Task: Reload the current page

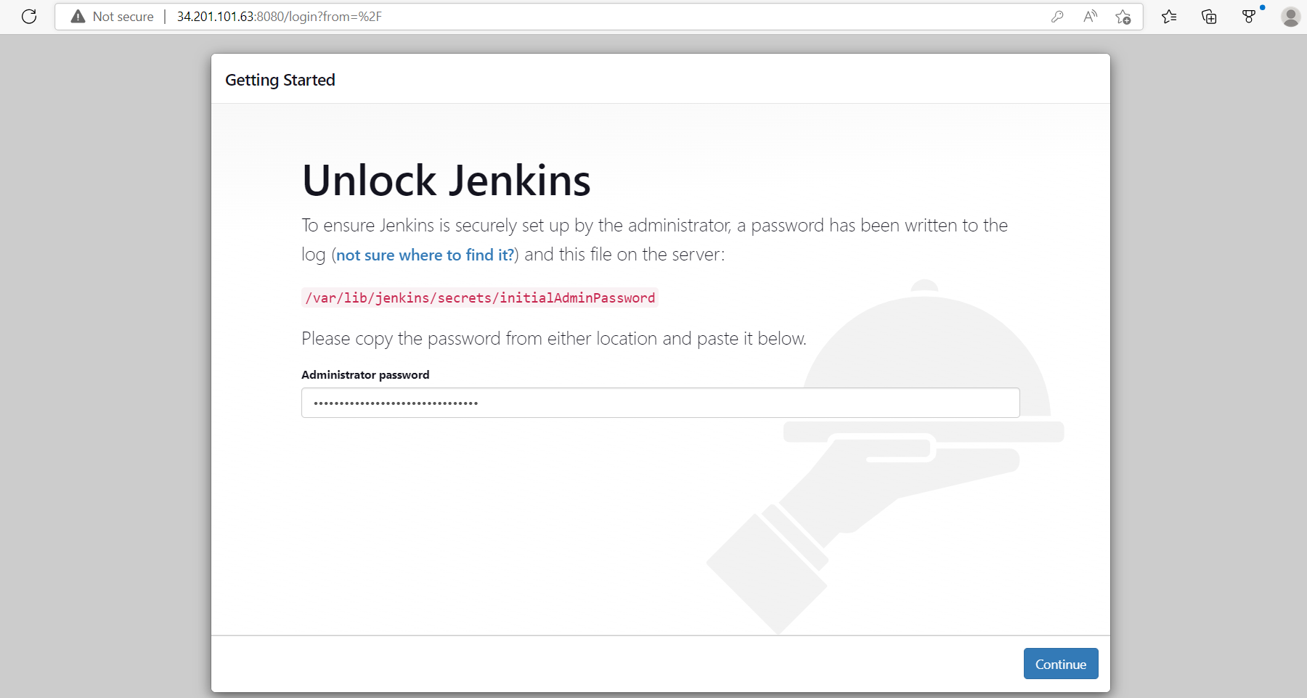Action: [29, 16]
